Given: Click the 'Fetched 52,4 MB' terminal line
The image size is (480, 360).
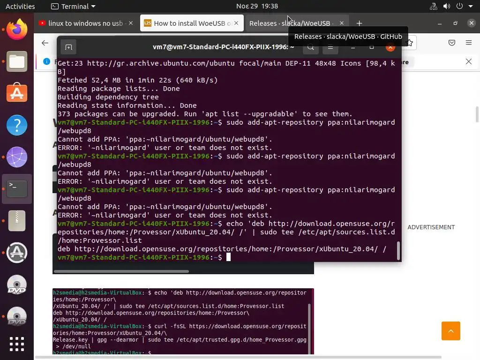Looking at the screenshot, I should pyautogui.click(x=137, y=80).
